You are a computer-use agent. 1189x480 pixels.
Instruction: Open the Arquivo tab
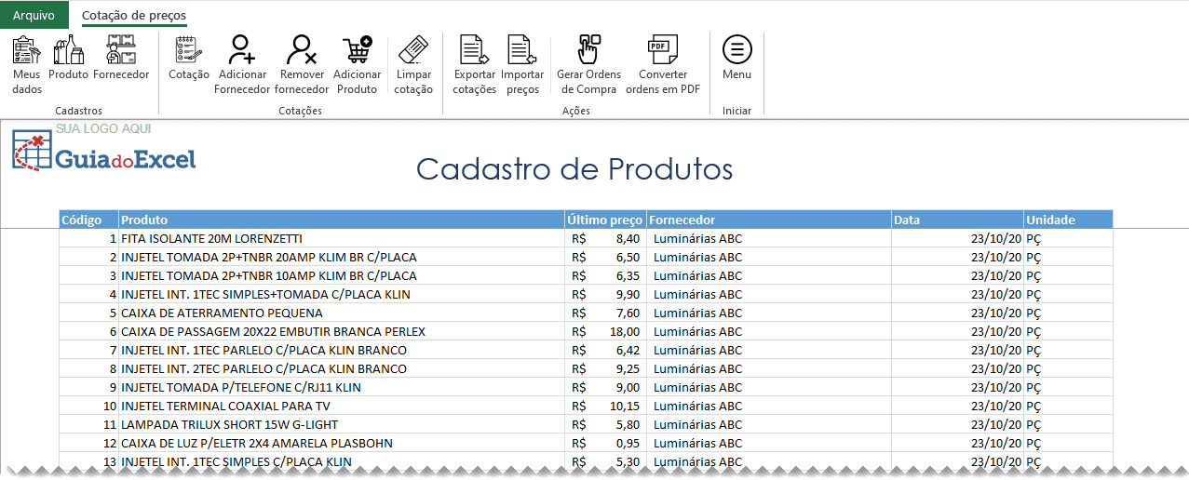coord(34,16)
